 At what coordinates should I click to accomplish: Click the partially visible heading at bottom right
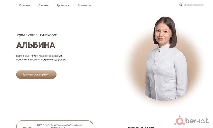pos(141,127)
